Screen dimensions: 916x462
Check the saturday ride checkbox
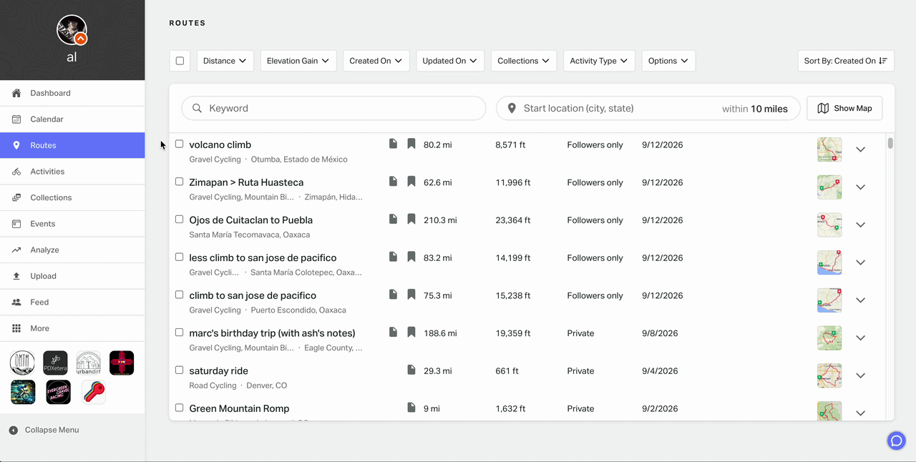[180, 370]
